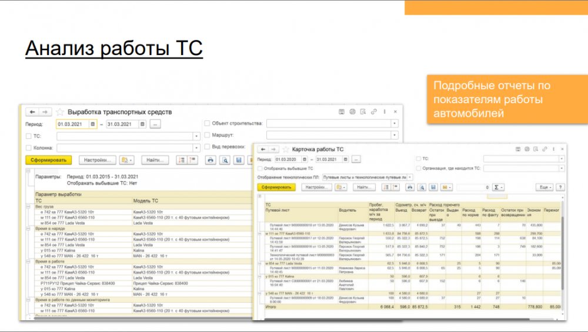The image size is (588, 332).
Task: Click the print icon in Выработка toolbar
Action: point(211,160)
